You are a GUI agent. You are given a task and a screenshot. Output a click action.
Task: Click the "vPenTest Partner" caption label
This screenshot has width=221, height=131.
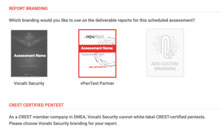tap(97, 83)
